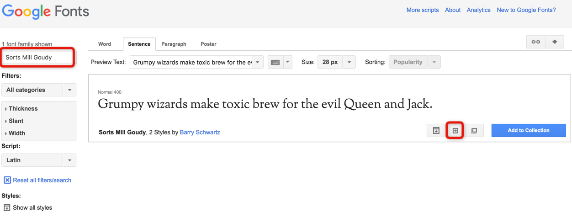Click the Quick-use arrow icon outlined in red

pos(455,131)
